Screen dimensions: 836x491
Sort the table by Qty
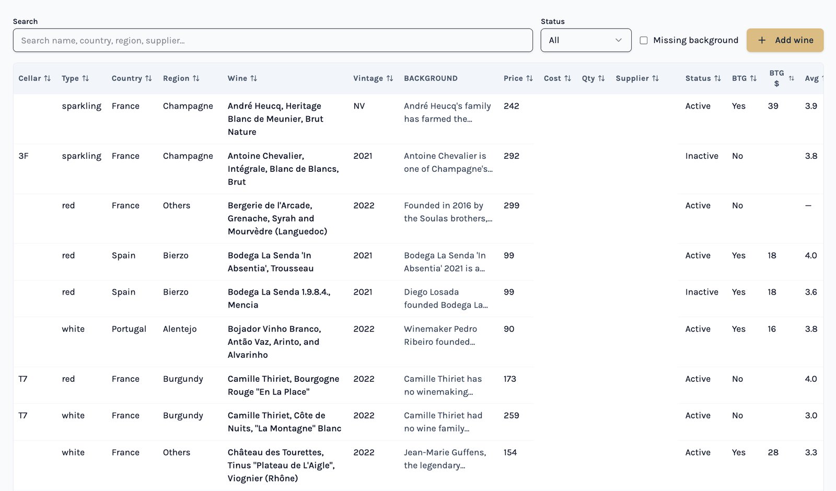594,78
